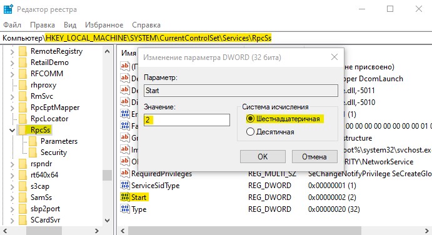
Task: Click the Registry Editor app icon in title bar
Action: 8,9
